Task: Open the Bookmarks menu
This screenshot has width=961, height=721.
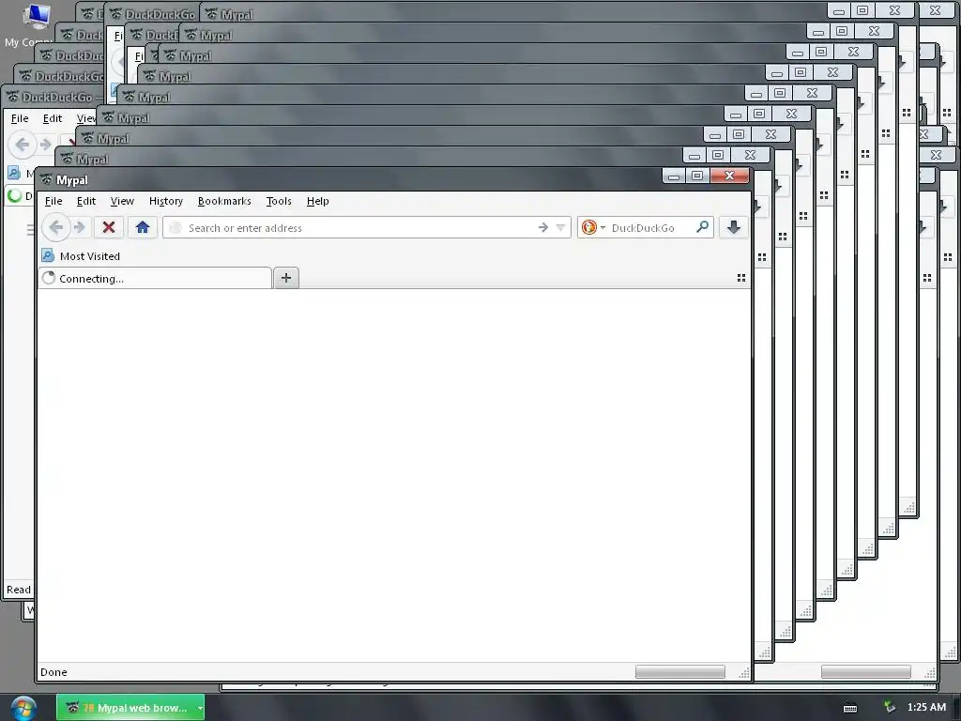Action: tap(224, 201)
